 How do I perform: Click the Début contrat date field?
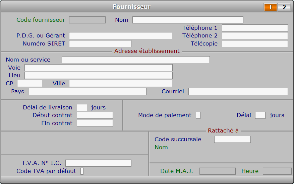pos(95,115)
